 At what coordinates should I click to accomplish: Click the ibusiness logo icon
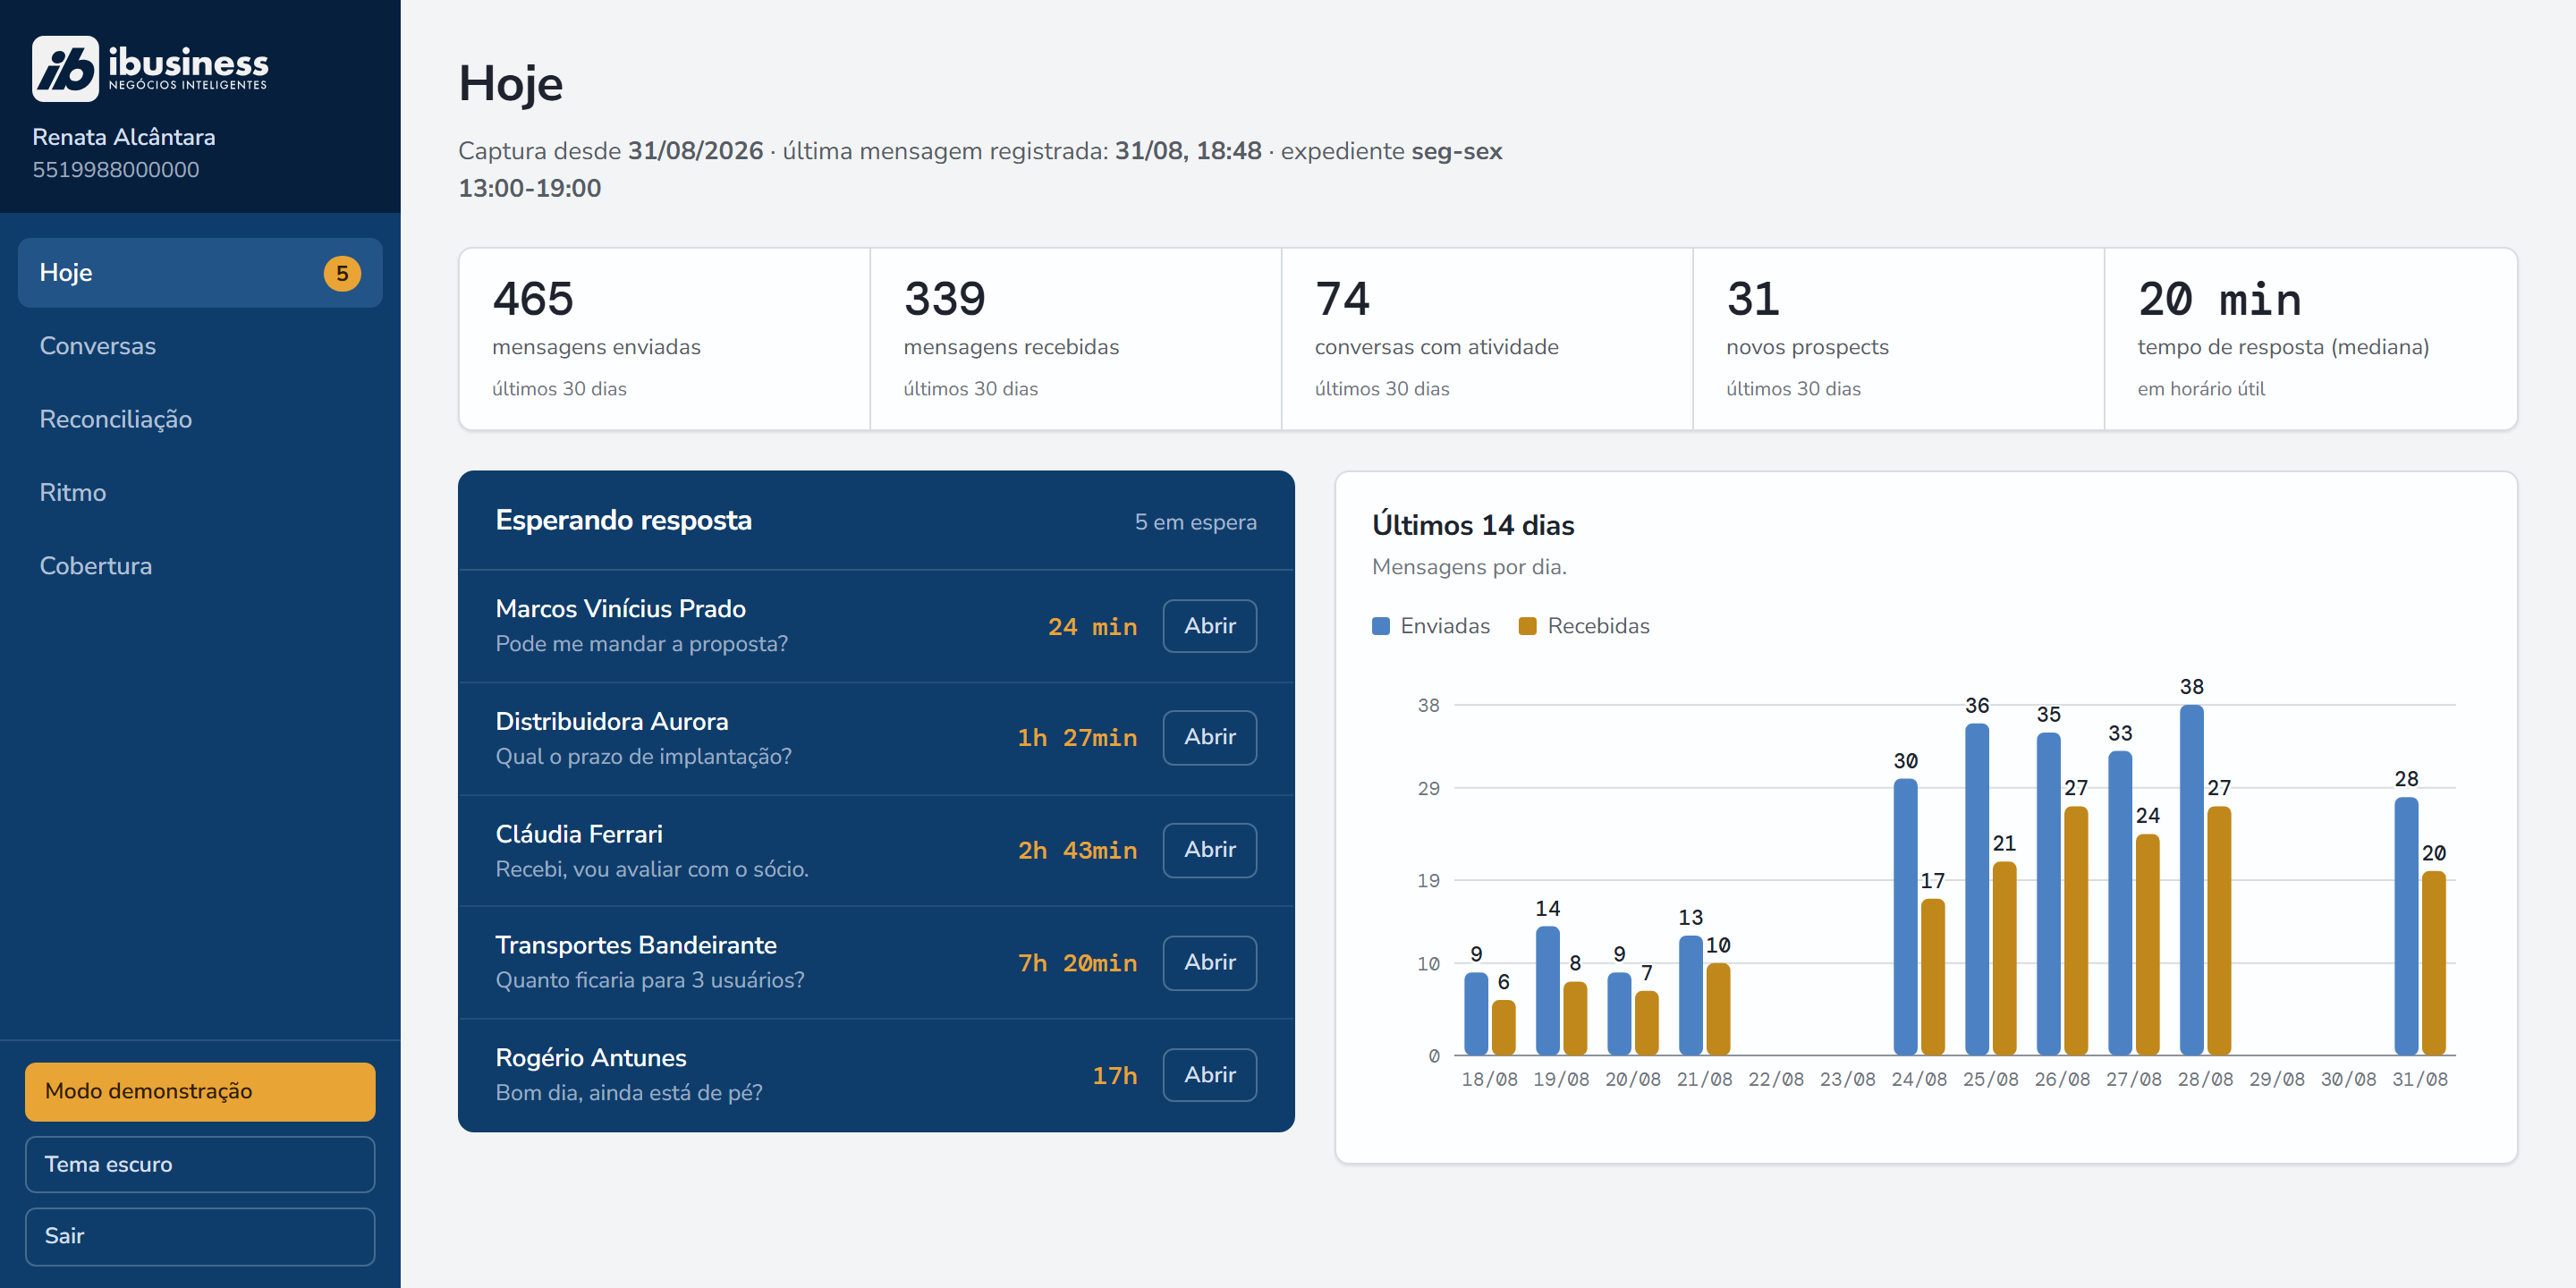[65, 69]
